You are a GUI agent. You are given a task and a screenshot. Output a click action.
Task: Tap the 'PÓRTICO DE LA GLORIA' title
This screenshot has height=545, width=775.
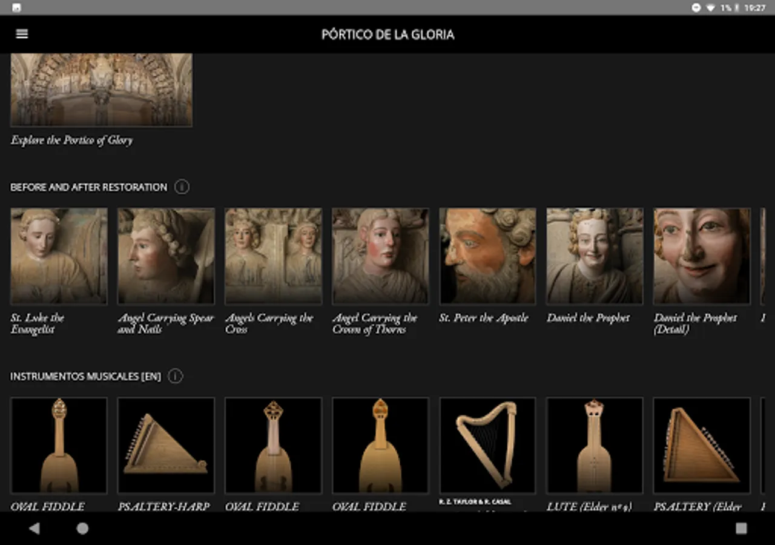click(x=387, y=35)
